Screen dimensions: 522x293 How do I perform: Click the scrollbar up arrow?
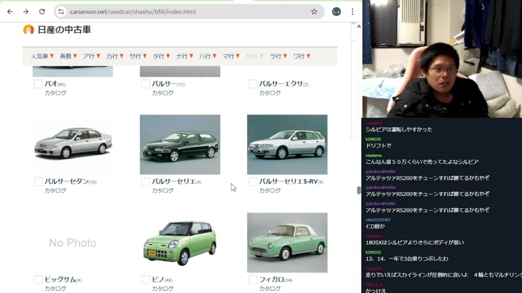click(359, 26)
